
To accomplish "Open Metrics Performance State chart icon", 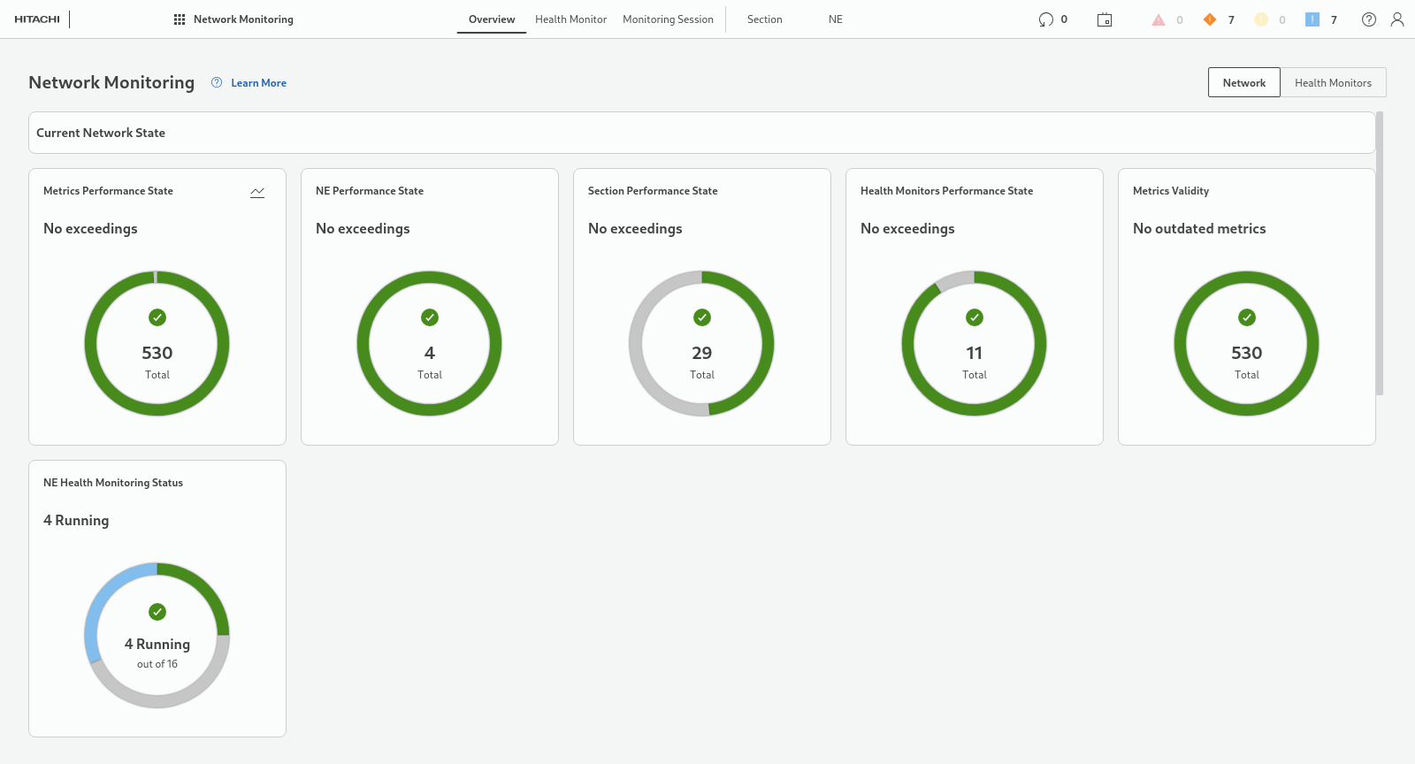I will click(x=257, y=192).
